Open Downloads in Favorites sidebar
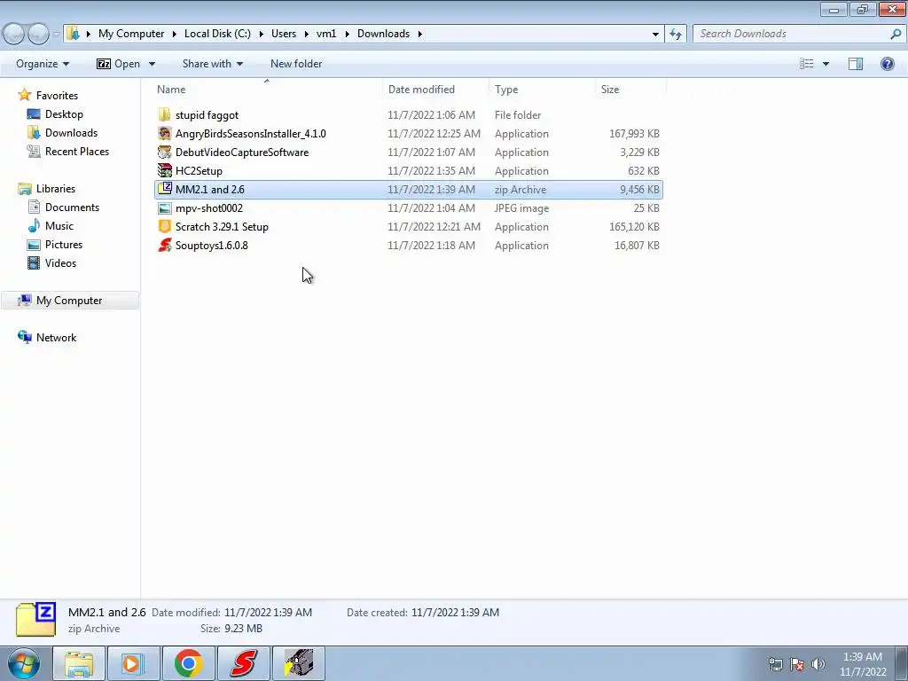The height and width of the screenshot is (681, 908). click(x=71, y=133)
